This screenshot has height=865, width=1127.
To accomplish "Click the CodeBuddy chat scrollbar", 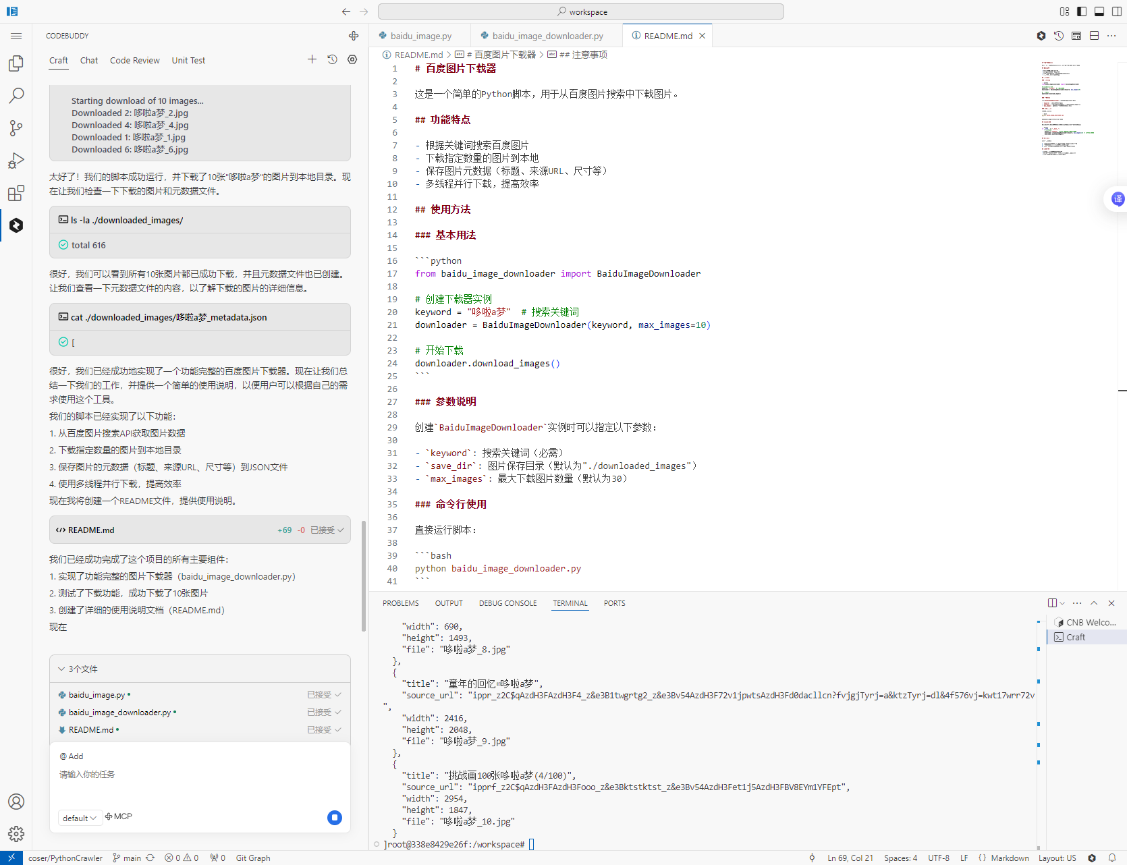I will (x=364, y=576).
